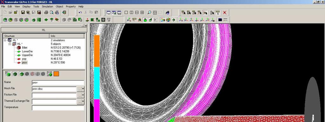The height and width of the screenshot is (122, 325).
Task: Click the red X delete icon
Action: pos(225,12)
